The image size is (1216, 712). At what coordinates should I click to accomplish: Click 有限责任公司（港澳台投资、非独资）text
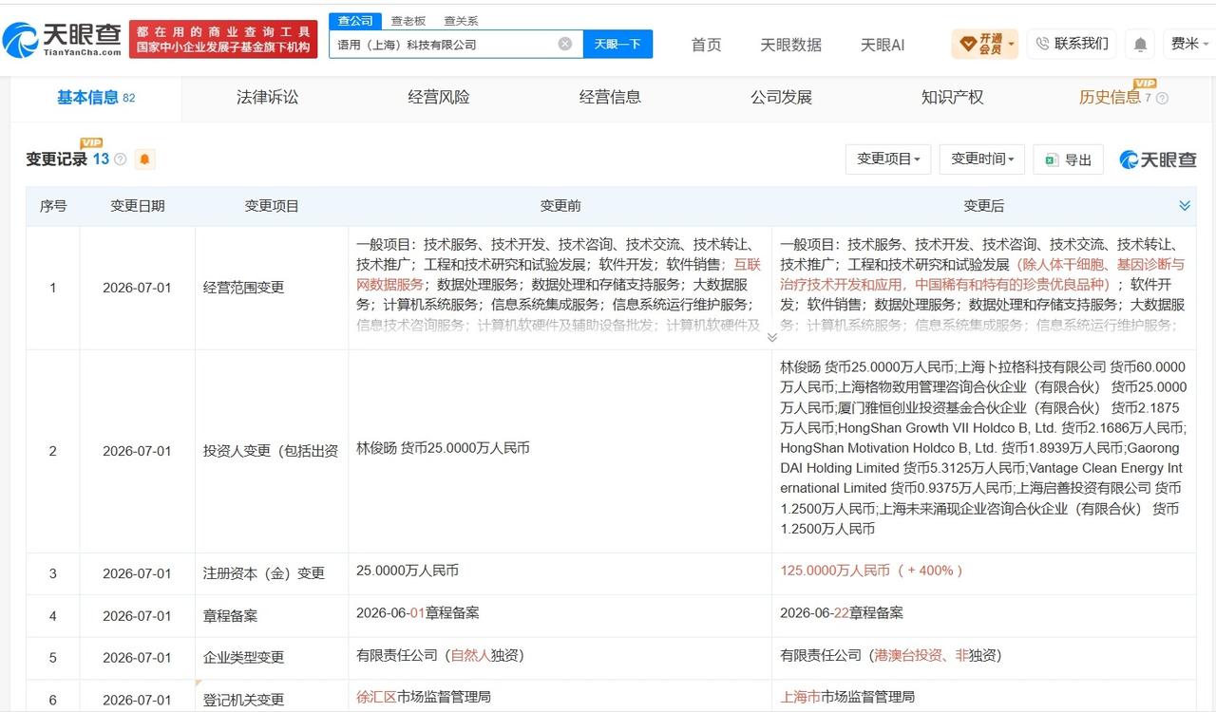point(891,655)
